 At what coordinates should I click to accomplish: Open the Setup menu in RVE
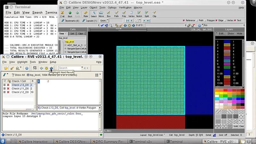[x=53, y=62]
